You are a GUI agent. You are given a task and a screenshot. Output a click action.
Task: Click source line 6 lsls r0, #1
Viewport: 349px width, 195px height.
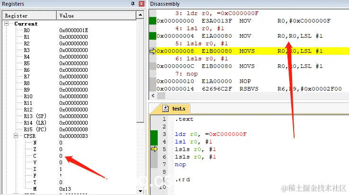(196, 157)
